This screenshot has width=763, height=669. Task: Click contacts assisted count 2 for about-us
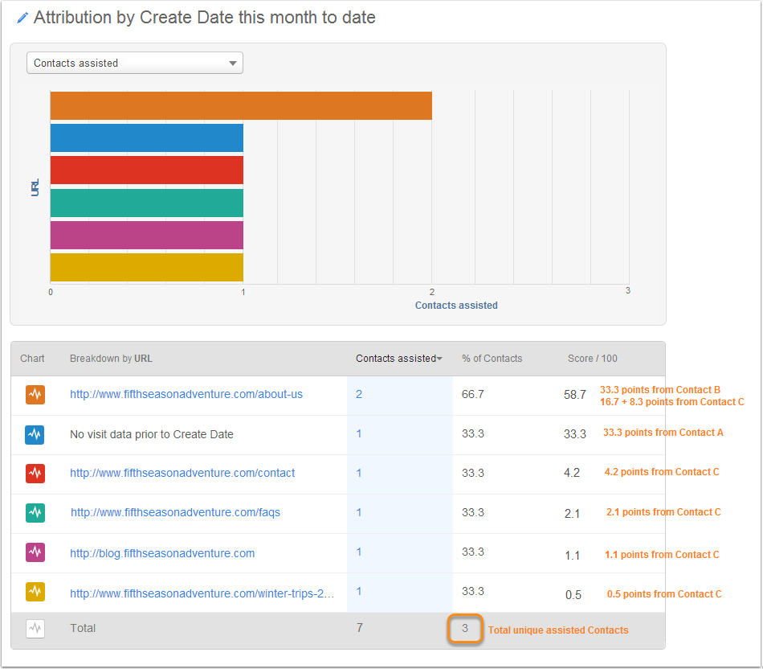(x=359, y=394)
